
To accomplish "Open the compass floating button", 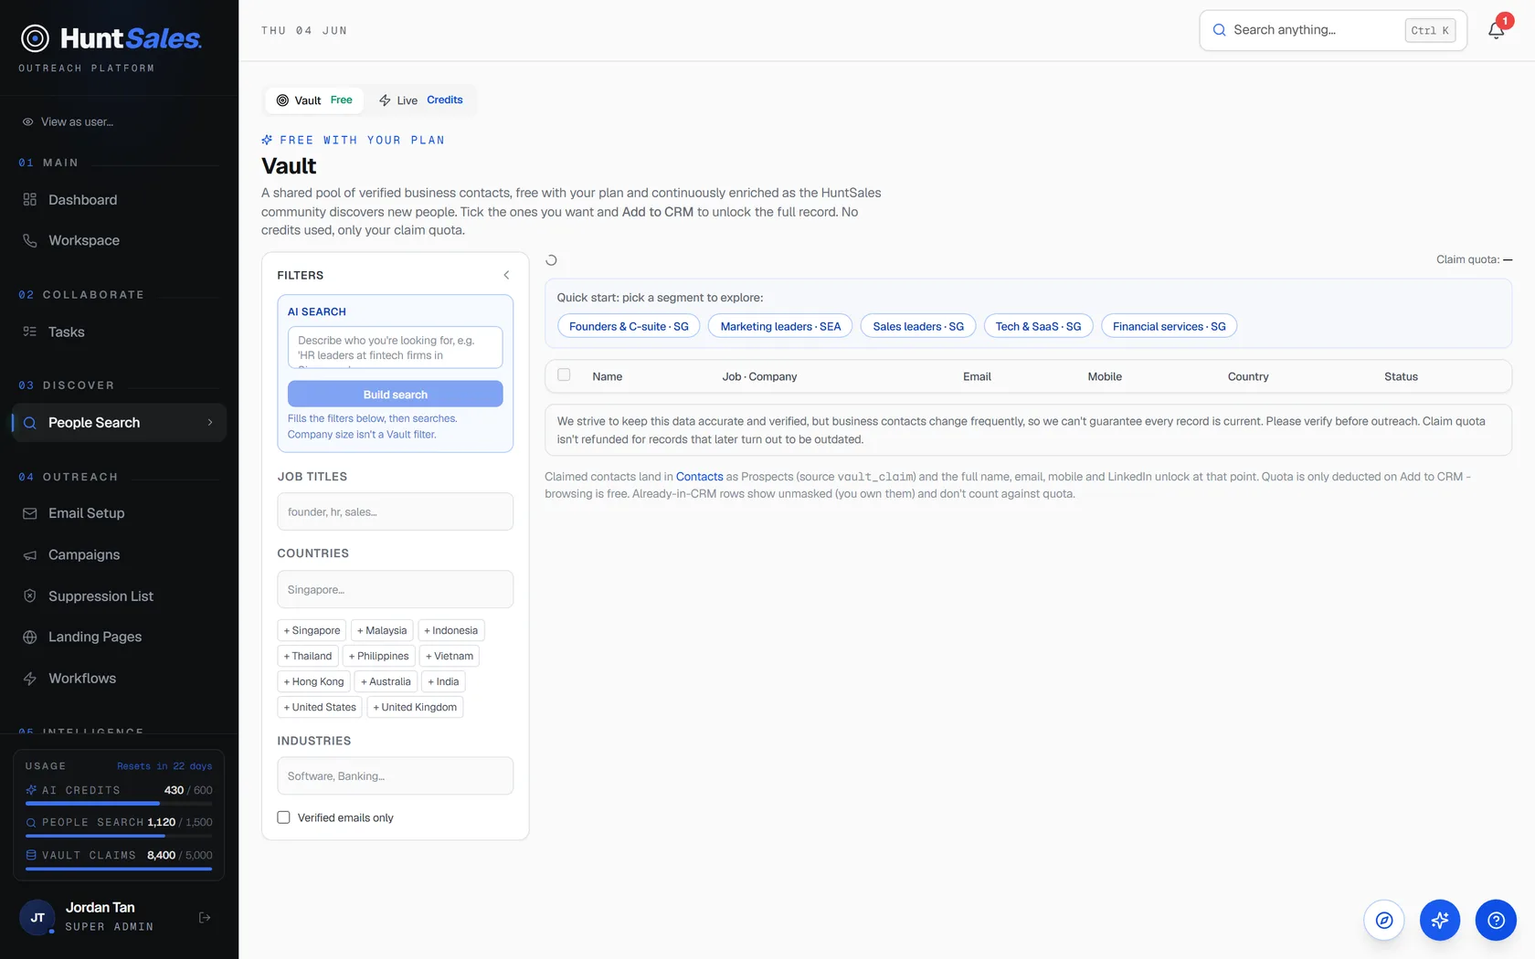I will [1384, 921].
